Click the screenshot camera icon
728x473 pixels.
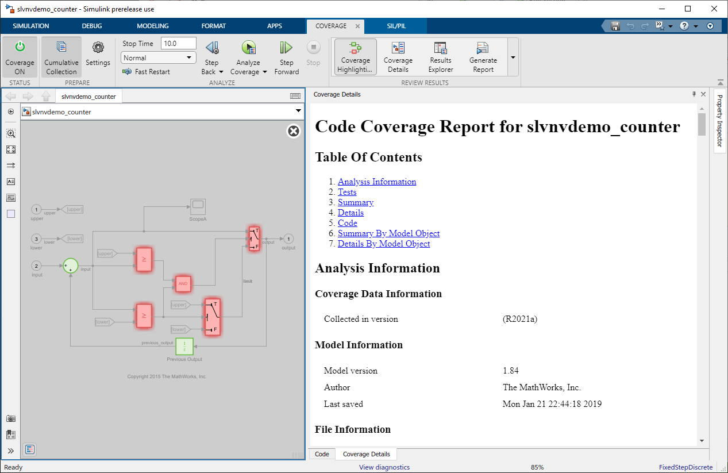(x=11, y=418)
